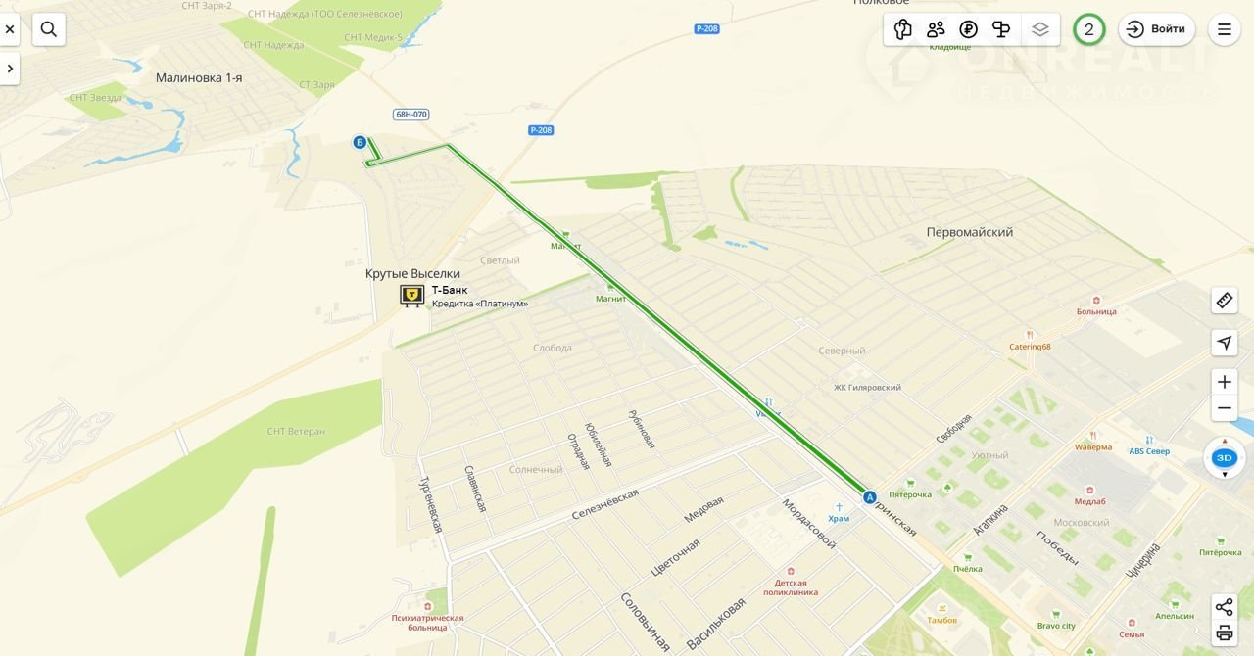This screenshot has width=1254, height=656.
Task: Select the ruble price layer icon
Action: pos(969,29)
